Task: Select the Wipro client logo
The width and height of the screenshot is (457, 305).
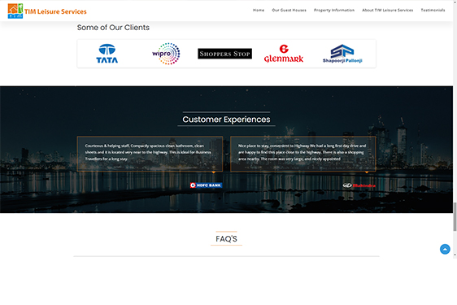Action: pos(166,54)
